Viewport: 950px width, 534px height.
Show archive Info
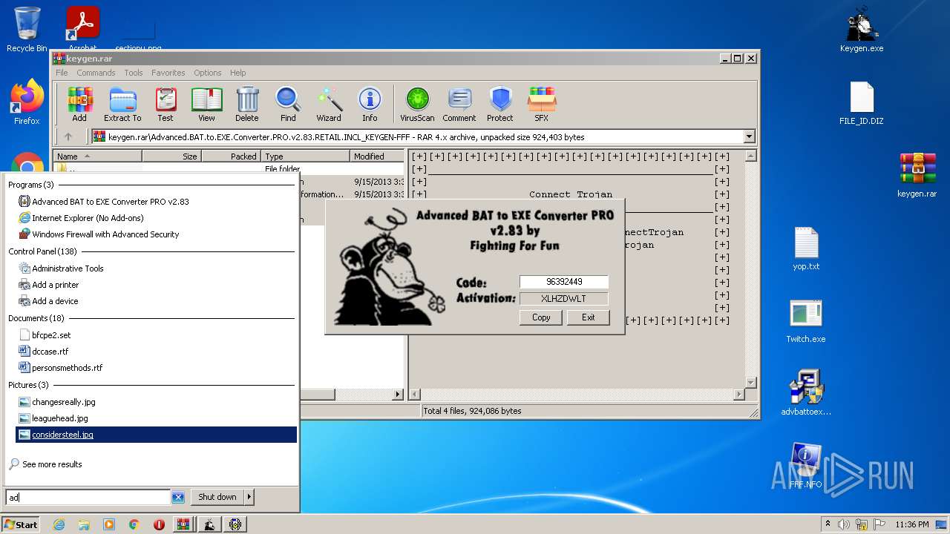coord(370,105)
